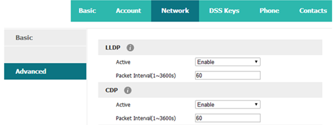Open the LLDP Active dropdown

[x=228, y=62]
